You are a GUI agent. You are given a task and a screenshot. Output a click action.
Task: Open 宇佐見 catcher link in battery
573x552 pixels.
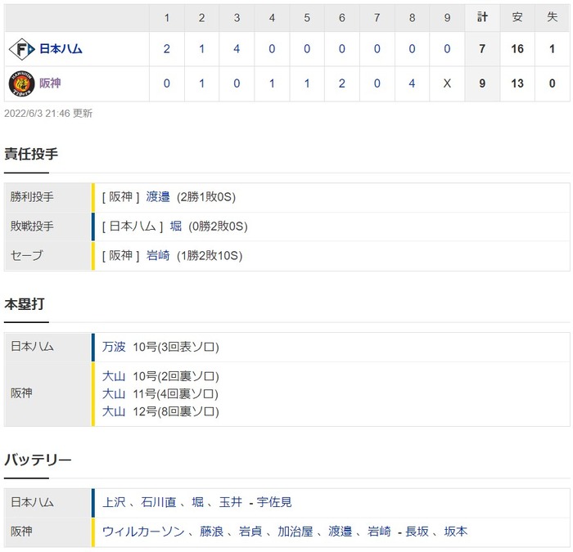(274, 502)
